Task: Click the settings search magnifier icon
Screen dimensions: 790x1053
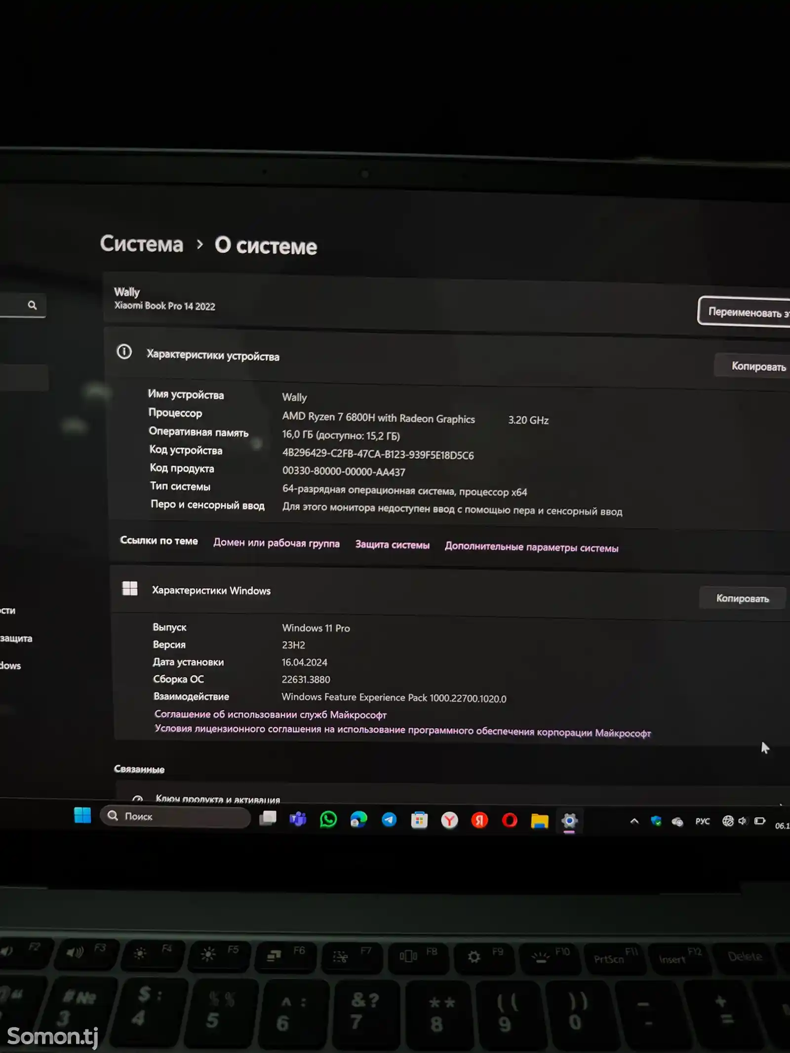Action: (32, 305)
